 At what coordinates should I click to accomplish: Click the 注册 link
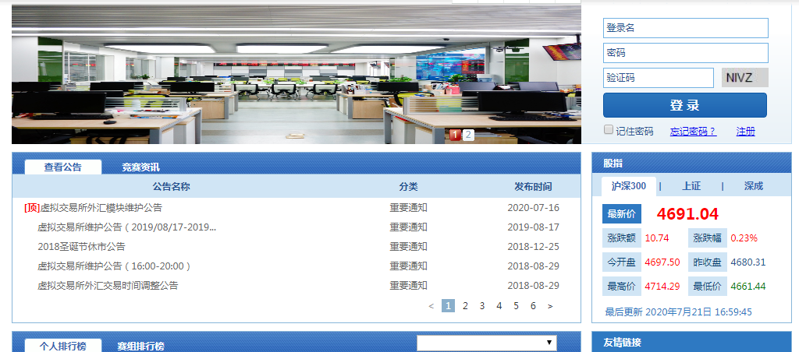(x=745, y=132)
